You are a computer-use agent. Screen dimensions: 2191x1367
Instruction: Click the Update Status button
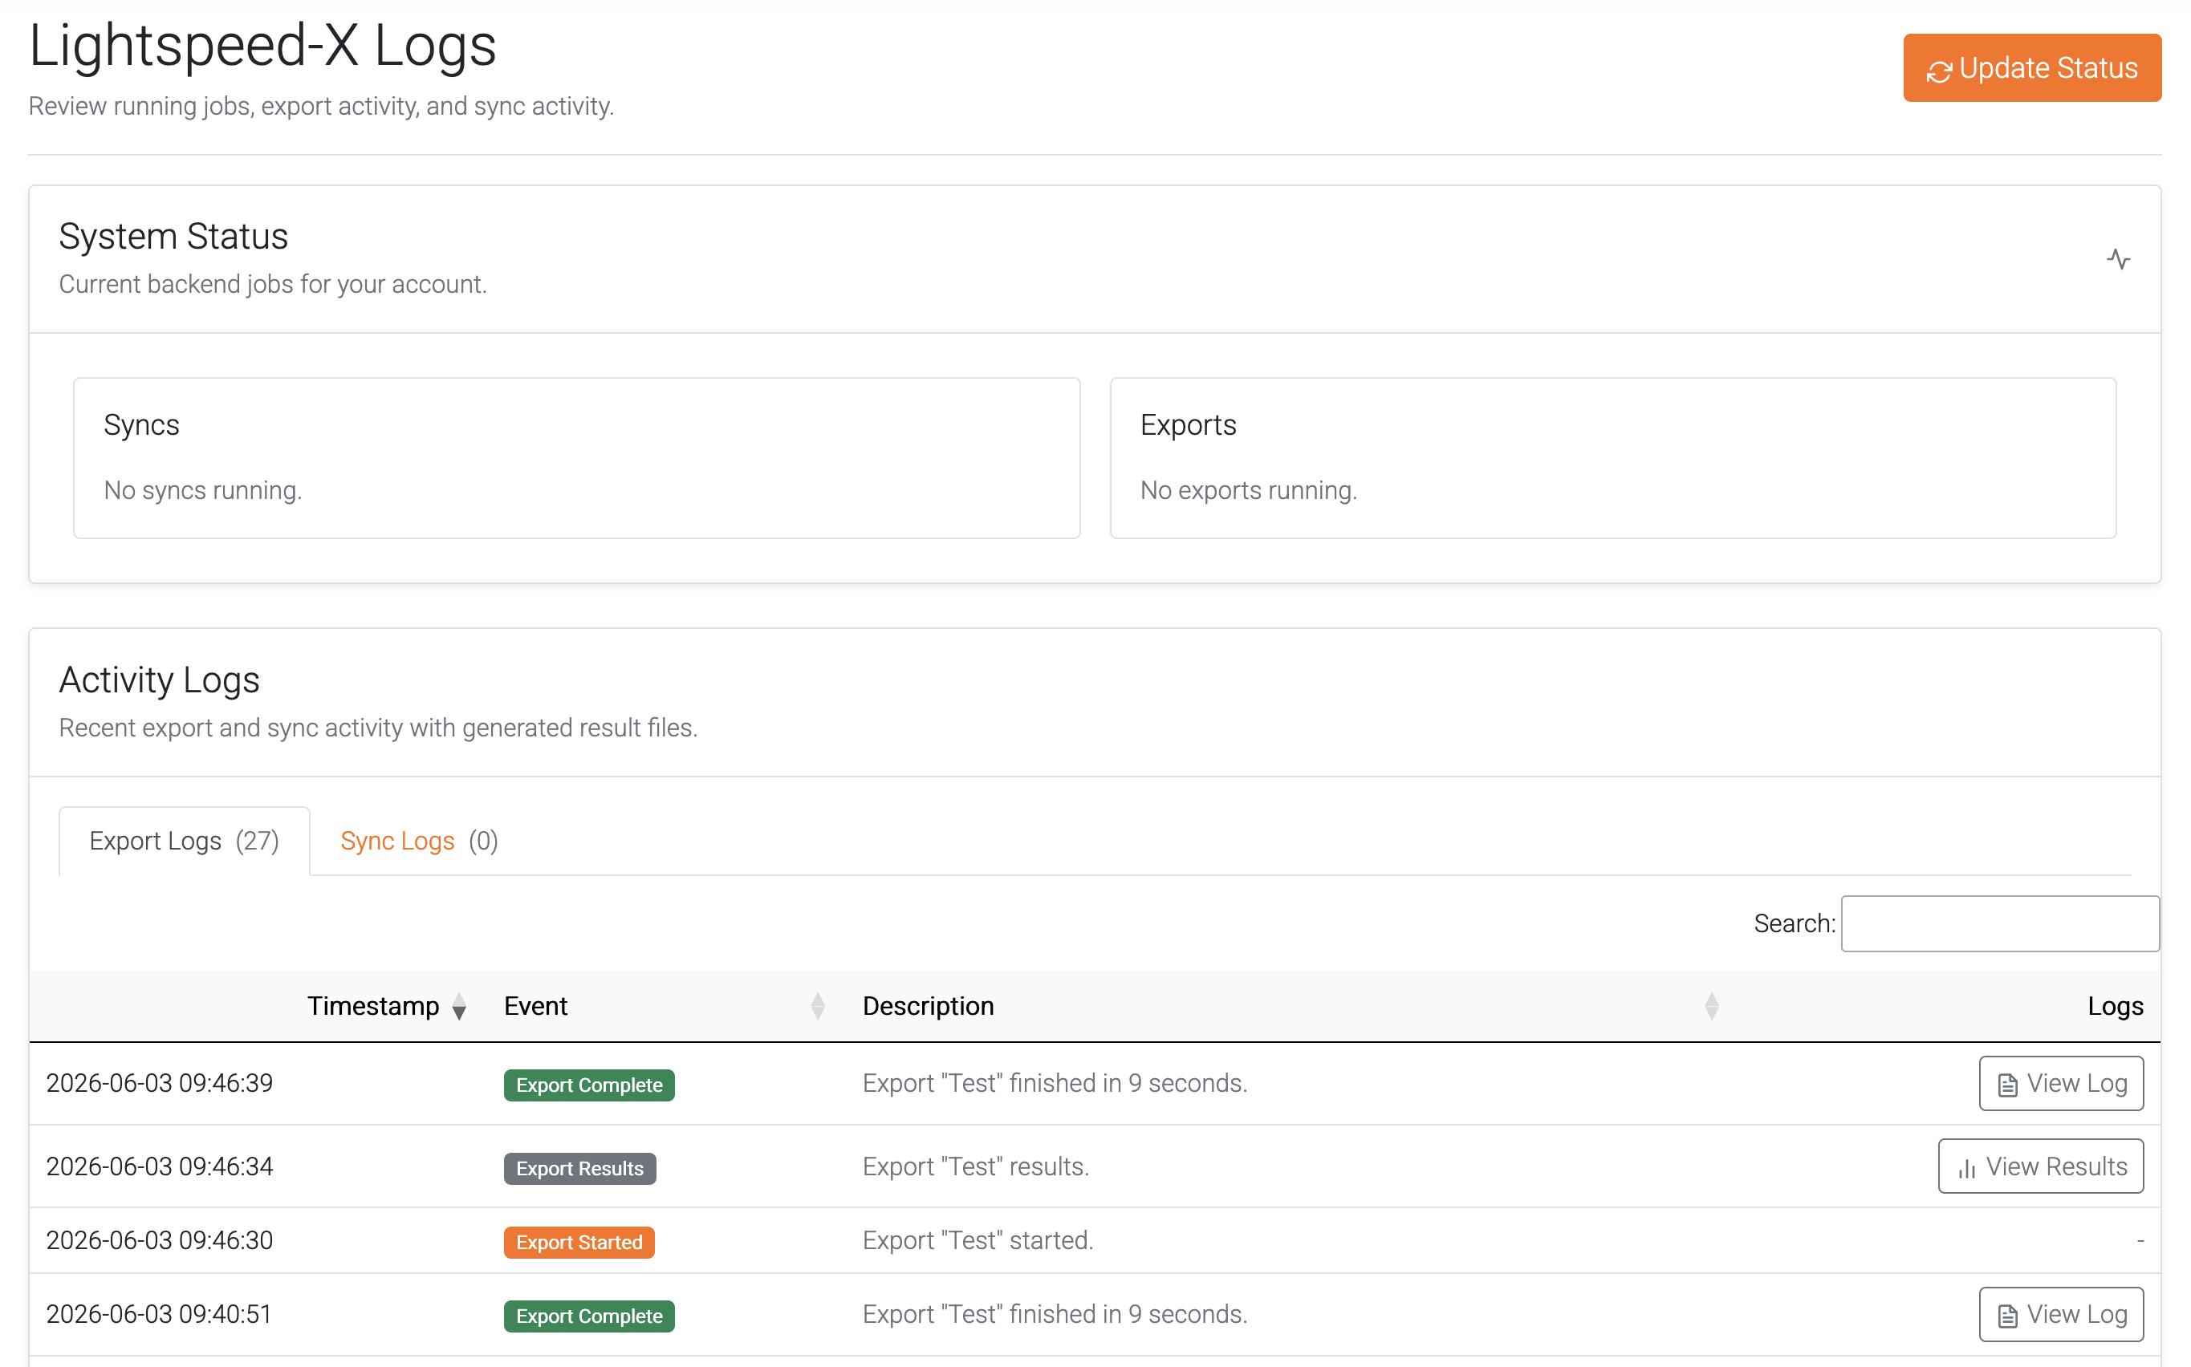[2031, 68]
